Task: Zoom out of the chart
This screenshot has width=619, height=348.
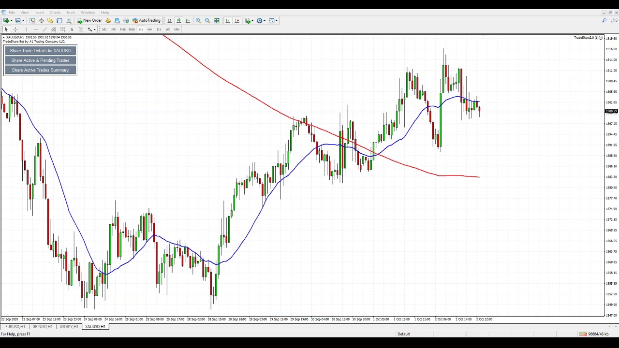Action: pyautogui.click(x=207, y=20)
